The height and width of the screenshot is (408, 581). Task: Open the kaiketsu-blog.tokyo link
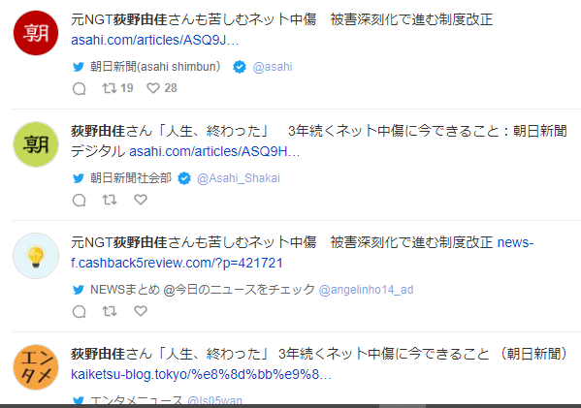tap(201, 375)
